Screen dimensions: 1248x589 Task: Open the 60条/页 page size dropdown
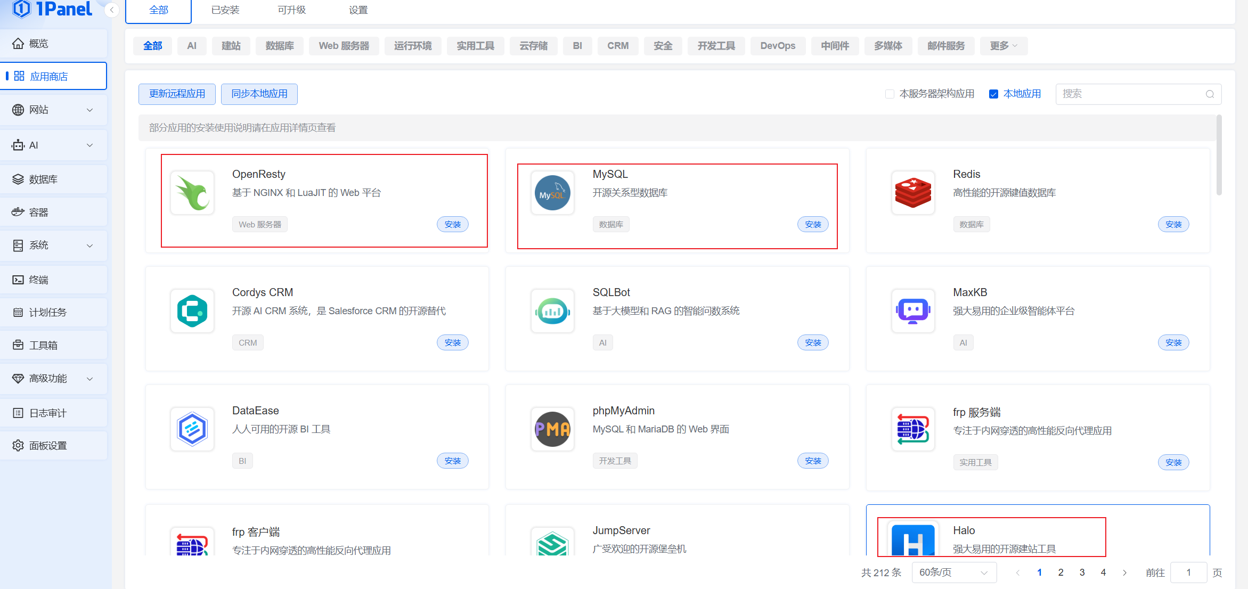953,572
